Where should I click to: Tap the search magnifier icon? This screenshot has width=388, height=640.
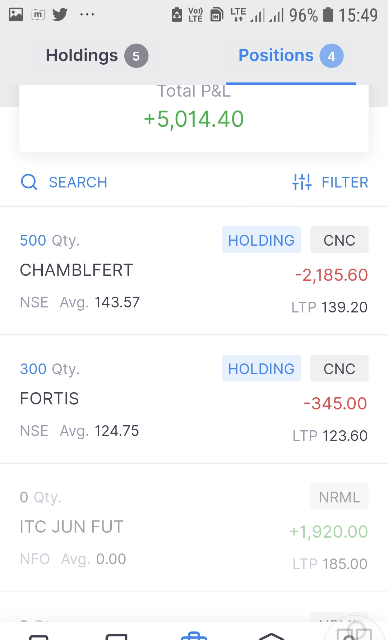[29, 182]
